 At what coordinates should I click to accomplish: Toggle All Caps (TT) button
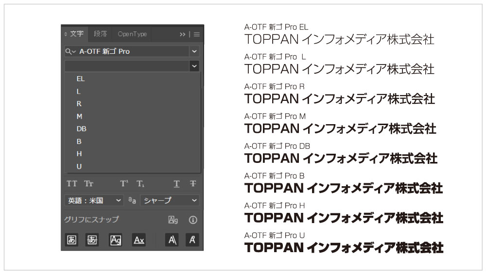coord(71,184)
